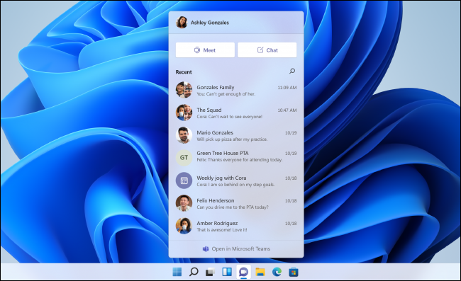Open Microsoft Store taskbar icon
461x281 pixels.
click(x=294, y=272)
